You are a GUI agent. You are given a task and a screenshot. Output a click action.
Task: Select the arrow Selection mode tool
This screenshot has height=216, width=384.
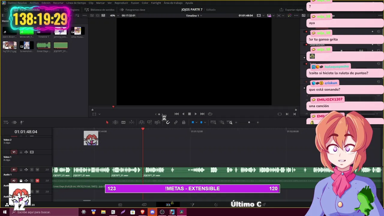[x=107, y=122]
